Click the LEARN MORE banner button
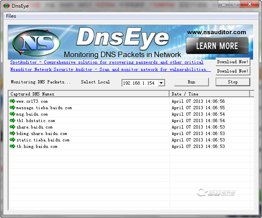This screenshot has width=262, height=218. coord(217,46)
